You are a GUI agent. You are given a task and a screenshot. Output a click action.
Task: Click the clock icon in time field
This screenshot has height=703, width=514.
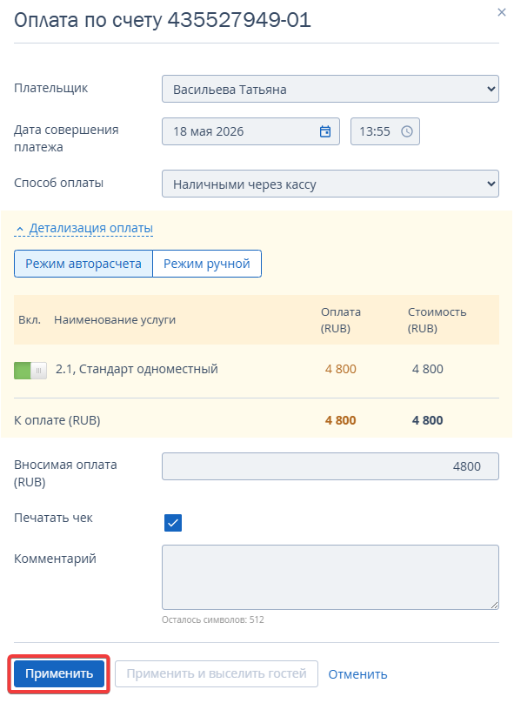tap(406, 131)
